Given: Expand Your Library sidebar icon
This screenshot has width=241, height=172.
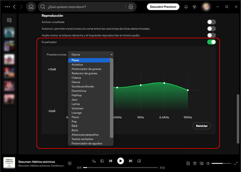Looking at the screenshot, I should click(9, 20).
